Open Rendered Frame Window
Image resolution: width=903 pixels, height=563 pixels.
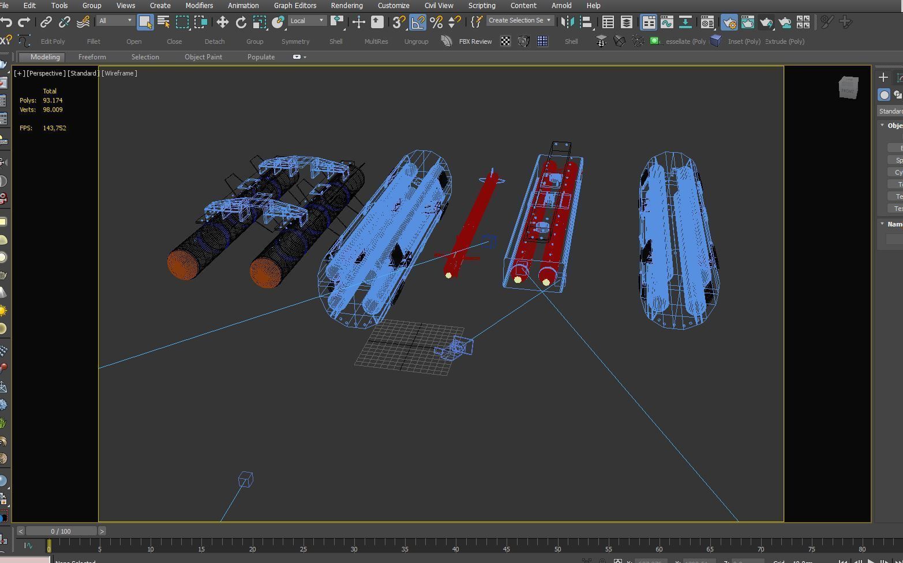[x=748, y=22]
